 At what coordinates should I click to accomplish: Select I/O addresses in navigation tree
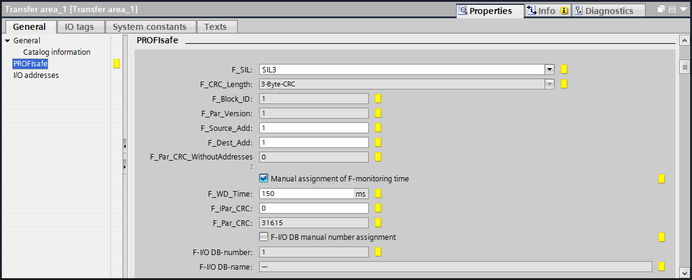(x=36, y=75)
